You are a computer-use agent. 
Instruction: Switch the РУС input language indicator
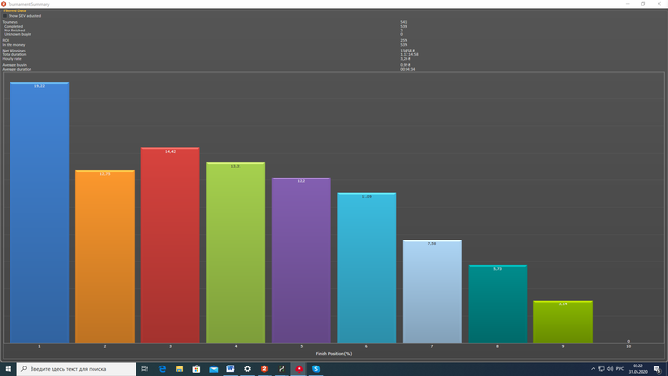click(620, 369)
